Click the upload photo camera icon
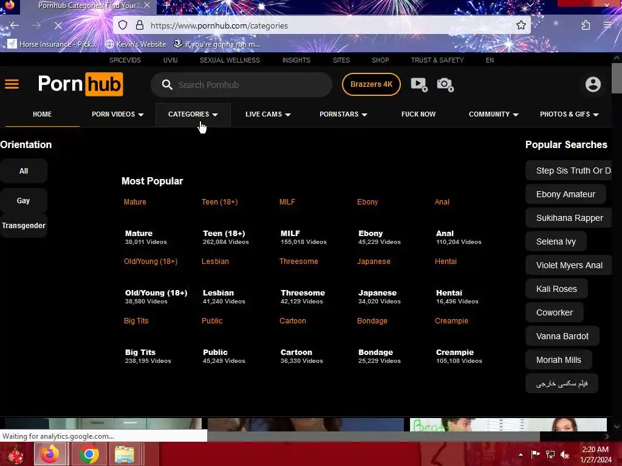622x466 pixels. [445, 84]
